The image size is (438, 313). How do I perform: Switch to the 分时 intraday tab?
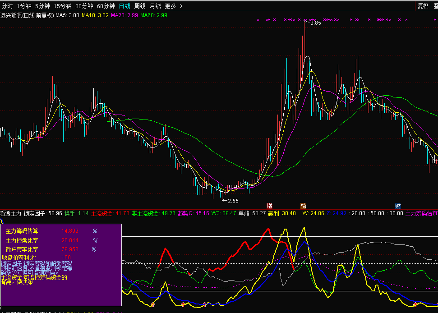pos(7,6)
